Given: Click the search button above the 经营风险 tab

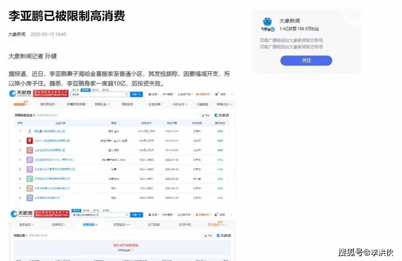Looking at the screenshot, I should 137,215.
